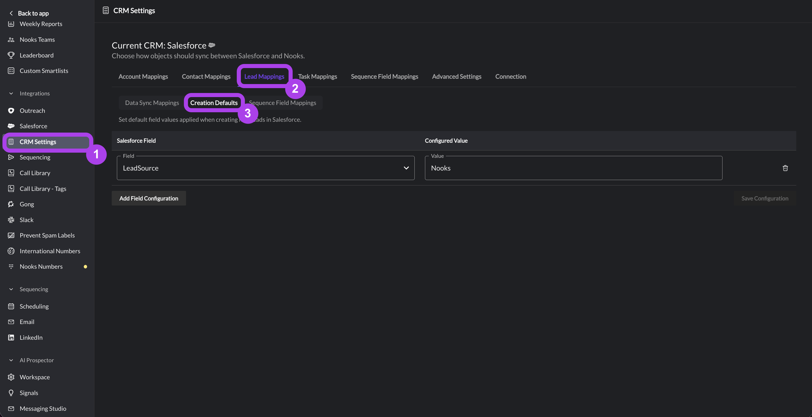Open Weekly Reports page

[41, 24]
